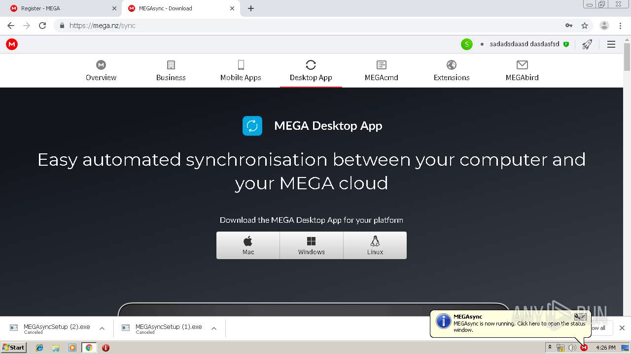
Task: Click the network status tray icon
Action: point(561,348)
